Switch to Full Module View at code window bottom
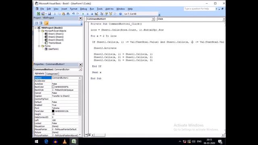258x145 pixels. [x=89, y=135]
